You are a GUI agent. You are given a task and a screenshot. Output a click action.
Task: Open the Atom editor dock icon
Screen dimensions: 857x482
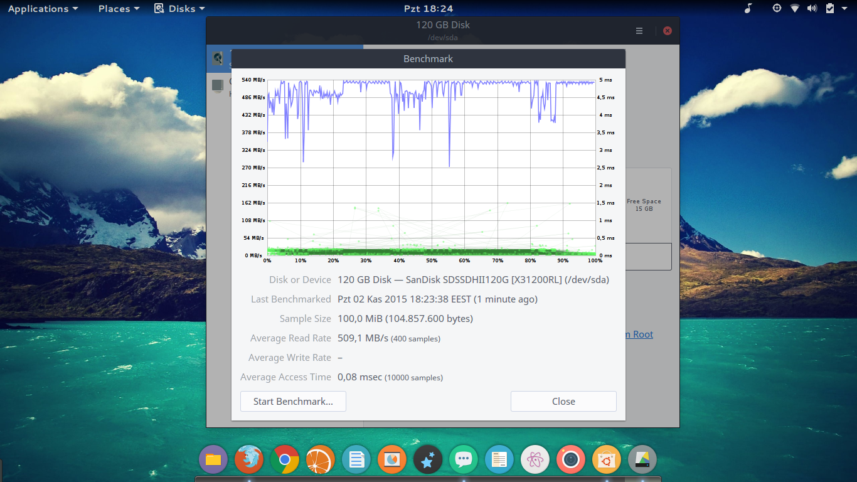535,460
